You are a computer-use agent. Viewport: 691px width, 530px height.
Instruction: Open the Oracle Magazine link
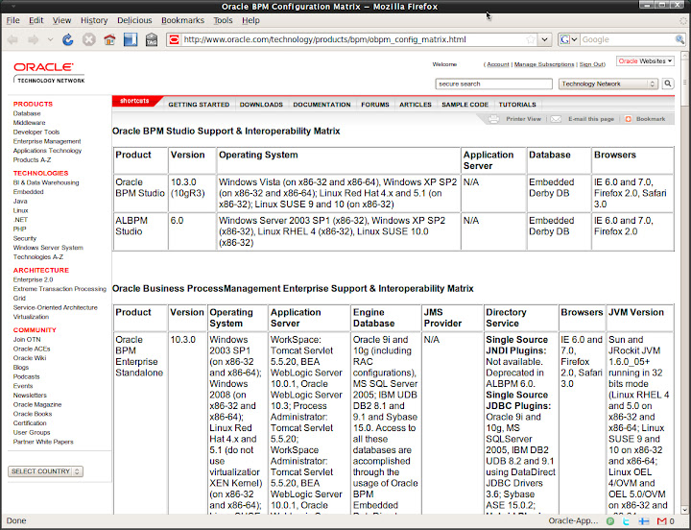pos(37,404)
